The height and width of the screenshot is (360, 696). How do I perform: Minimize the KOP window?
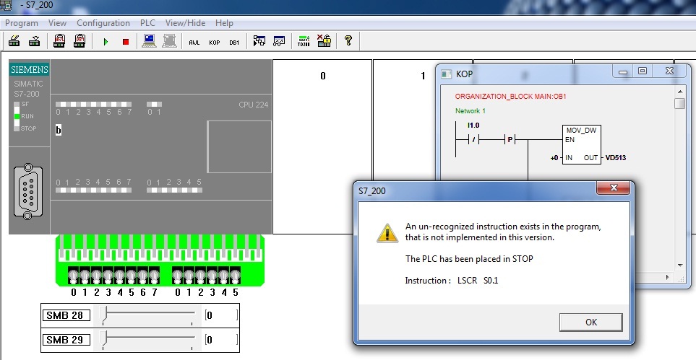[x=623, y=71]
